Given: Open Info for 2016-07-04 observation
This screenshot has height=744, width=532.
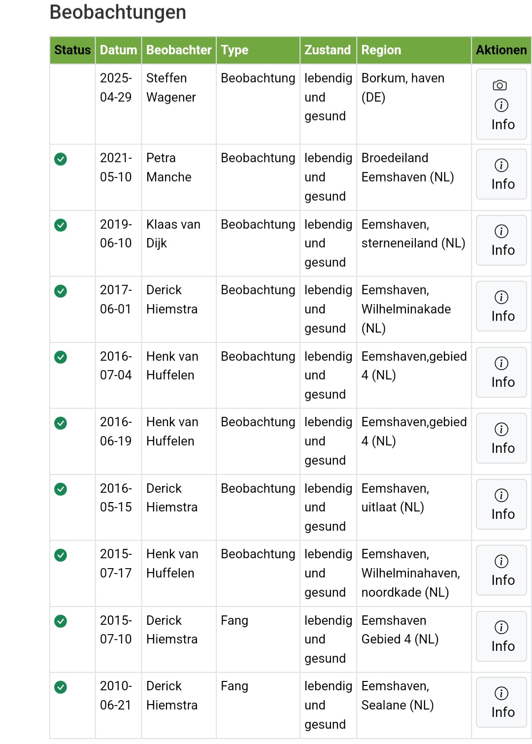Looking at the screenshot, I should coord(501,372).
